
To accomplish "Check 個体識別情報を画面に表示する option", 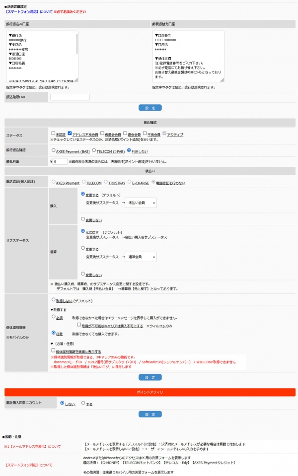I will point(54,351).
